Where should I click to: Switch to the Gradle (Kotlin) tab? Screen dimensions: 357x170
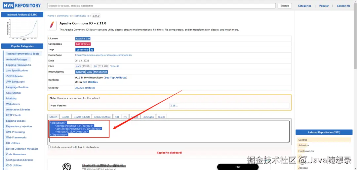point(102,117)
